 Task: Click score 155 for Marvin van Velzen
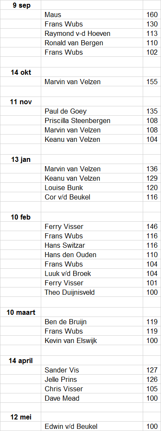[x=152, y=82]
